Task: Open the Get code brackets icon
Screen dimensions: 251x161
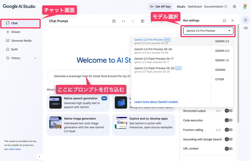Action: pyautogui.click(x=123, y=21)
